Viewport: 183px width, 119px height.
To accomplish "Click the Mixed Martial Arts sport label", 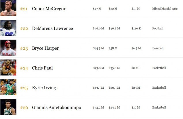I will 165,9.
